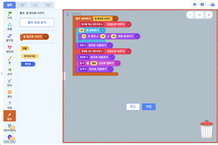This screenshot has width=218, height=145.
Task: Open the 옷장 location dropdown
Action: pos(83,45)
